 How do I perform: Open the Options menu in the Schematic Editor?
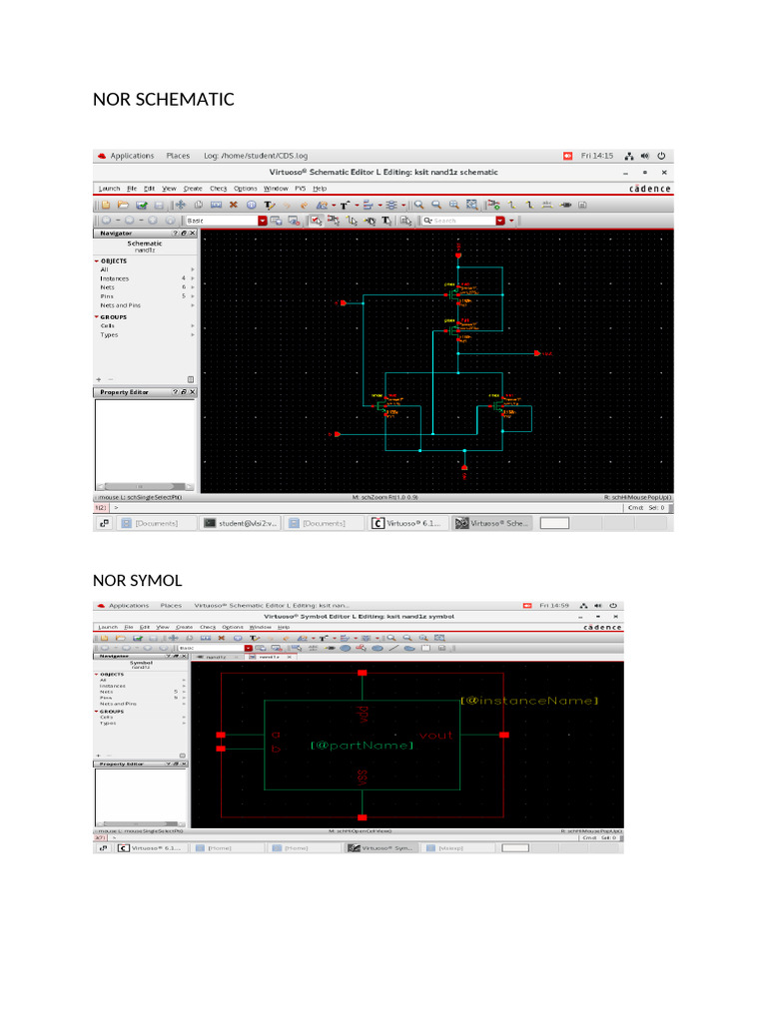point(246,189)
